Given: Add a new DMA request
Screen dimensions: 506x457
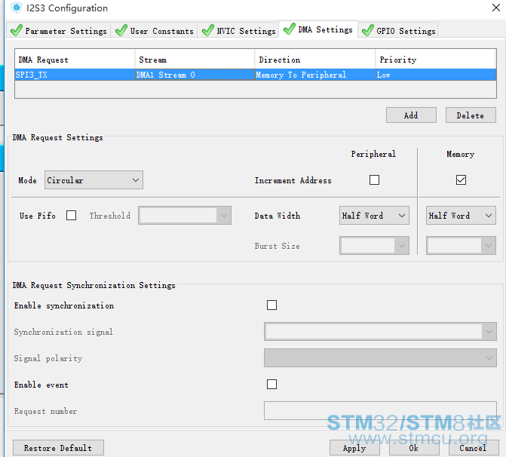Looking at the screenshot, I should tap(411, 115).
